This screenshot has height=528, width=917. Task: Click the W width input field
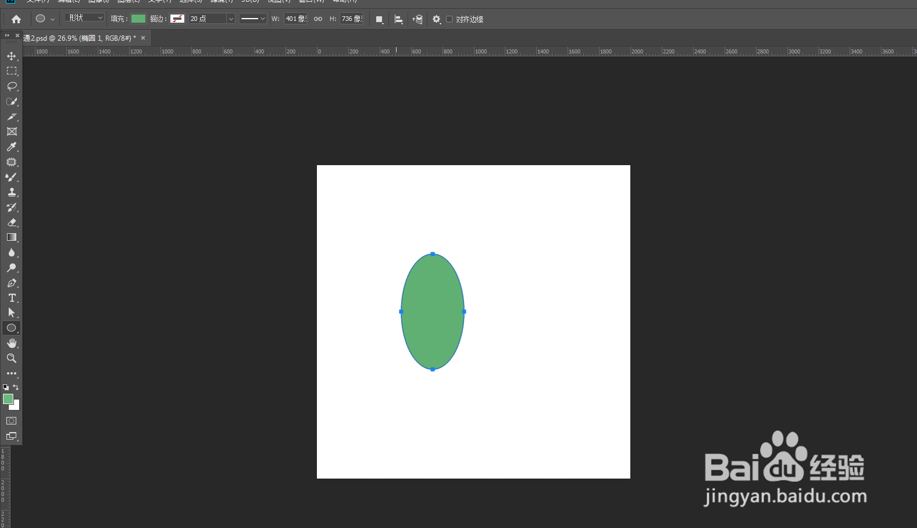(x=295, y=19)
